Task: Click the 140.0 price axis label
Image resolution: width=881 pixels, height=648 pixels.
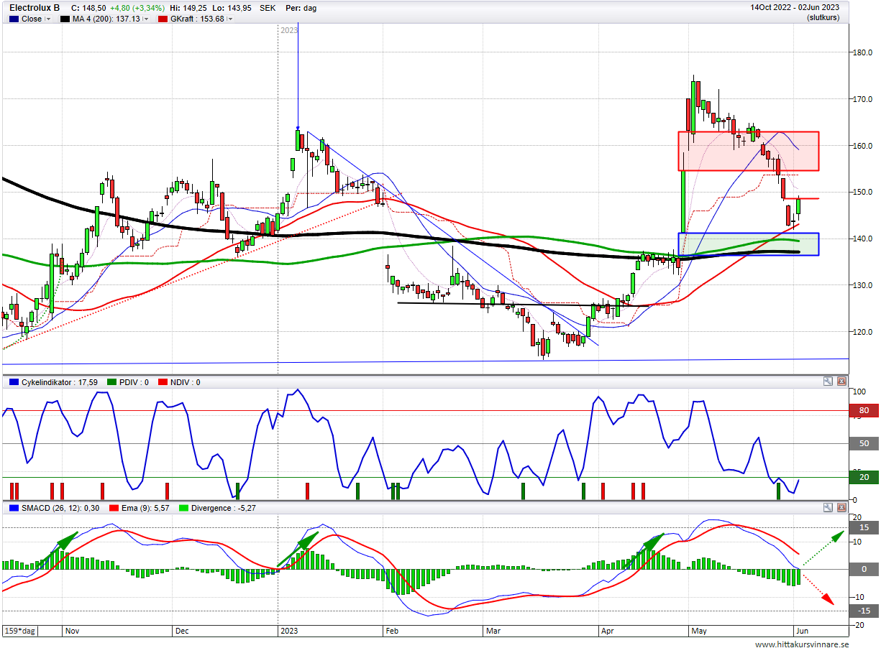Action: click(863, 239)
